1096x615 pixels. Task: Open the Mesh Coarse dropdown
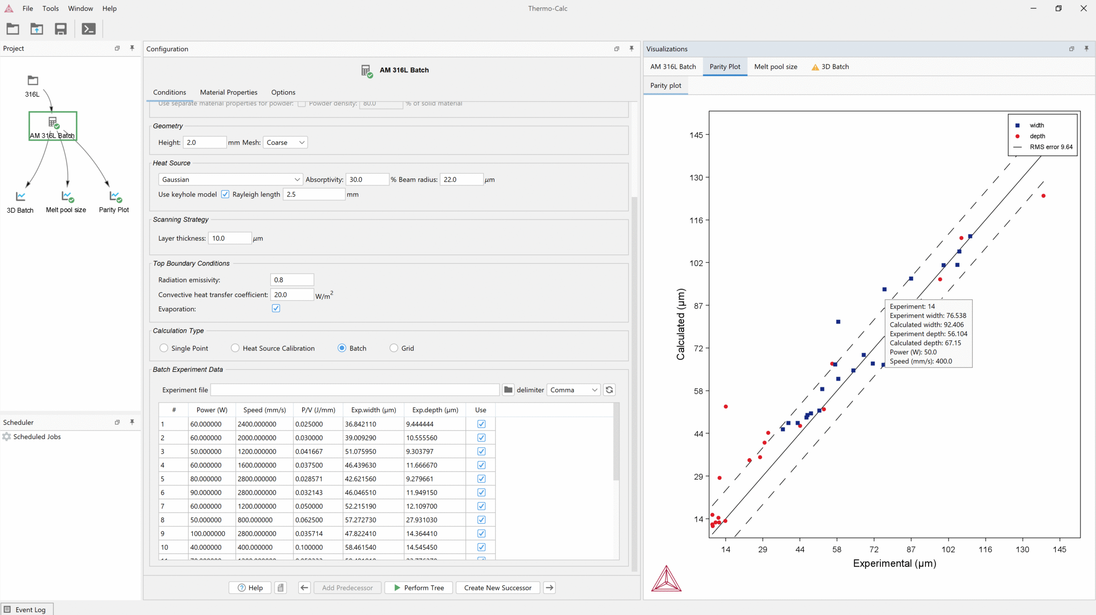(x=285, y=142)
